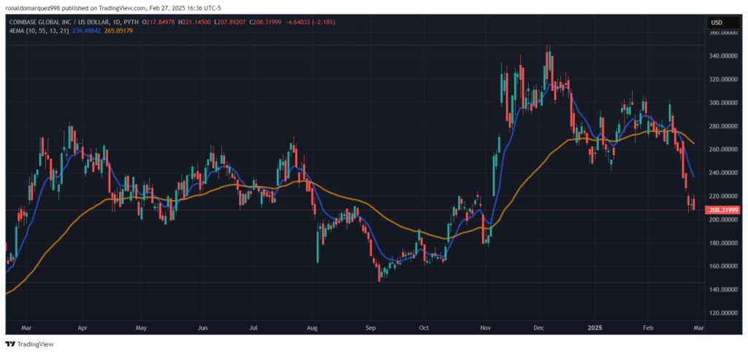Click the 120.00000 price scale level
This screenshot has height=353, width=748.
click(x=722, y=313)
